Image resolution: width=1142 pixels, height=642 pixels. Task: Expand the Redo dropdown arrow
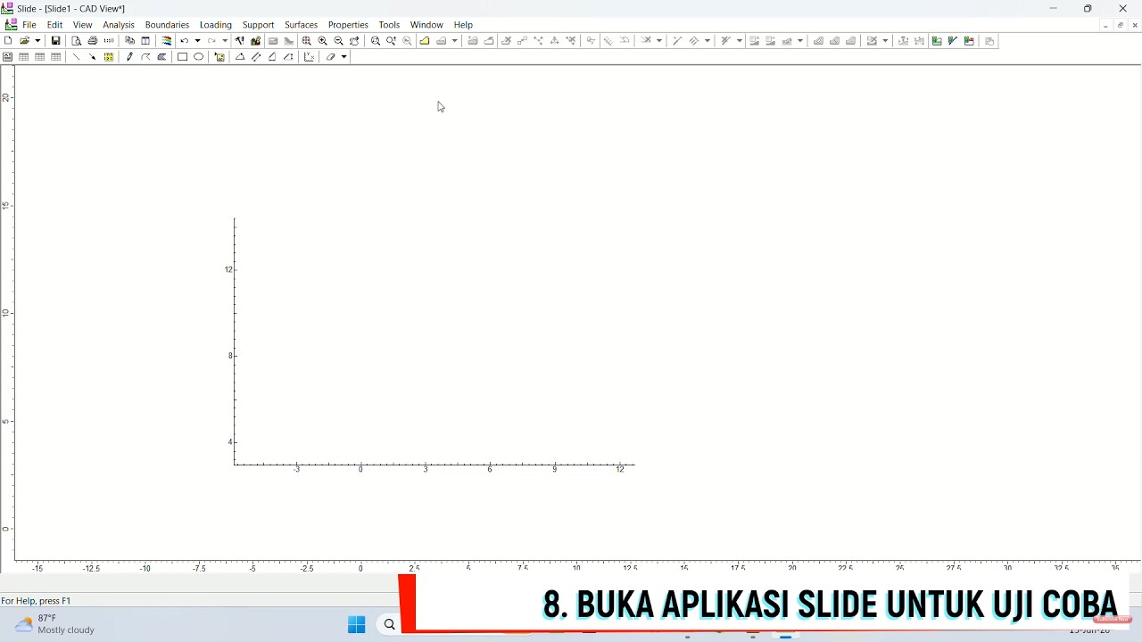coord(225,41)
